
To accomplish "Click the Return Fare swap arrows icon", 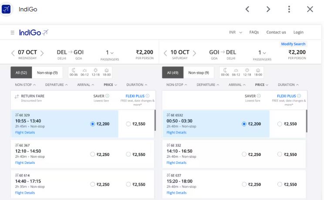I will (x=17, y=96).
